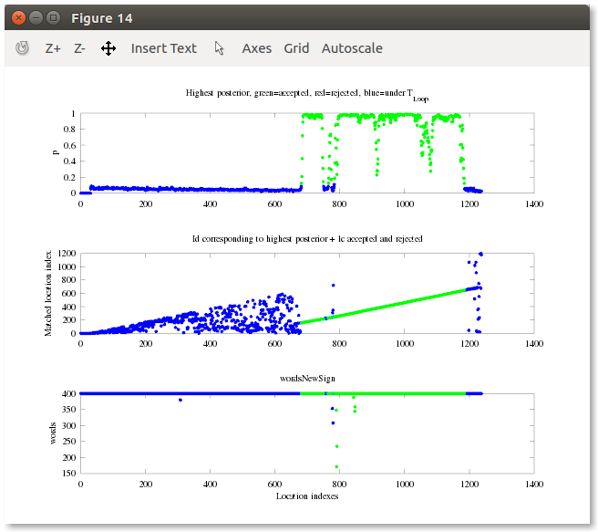The width and height of the screenshot is (598, 532).
Task: Maximize the Figure 14 window
Action: (53, 17)
